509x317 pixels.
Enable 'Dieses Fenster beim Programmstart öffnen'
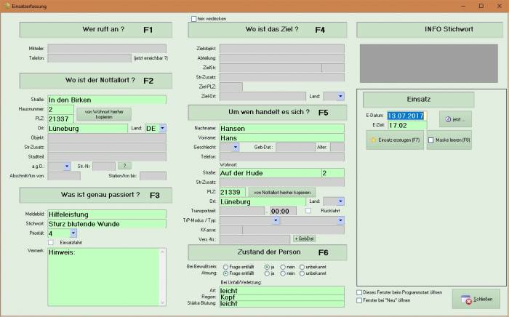(359, 292)
